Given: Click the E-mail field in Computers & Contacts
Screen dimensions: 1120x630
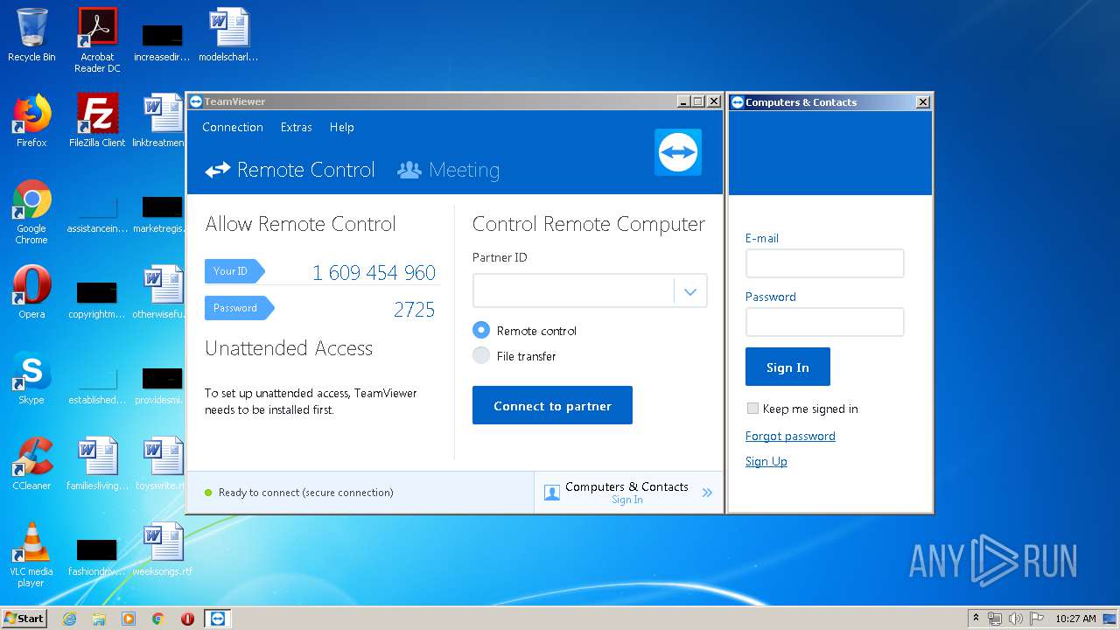Looking at the screenshot, I should pos(824,263).
